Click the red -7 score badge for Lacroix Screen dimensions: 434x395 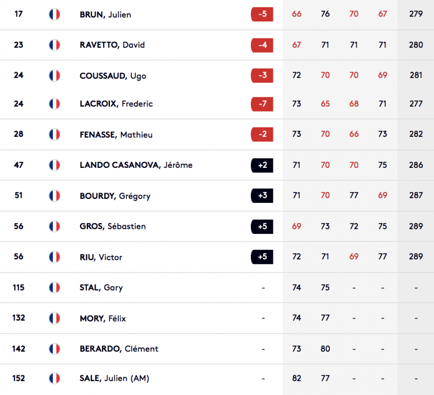pyautogui.click(x=262, y=104)
